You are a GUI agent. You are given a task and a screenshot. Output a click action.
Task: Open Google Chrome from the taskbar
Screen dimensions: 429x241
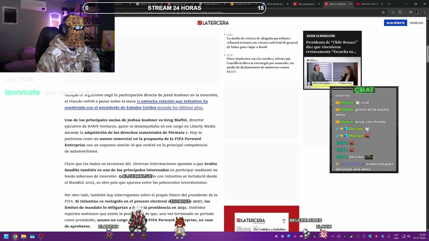[15, 237]
